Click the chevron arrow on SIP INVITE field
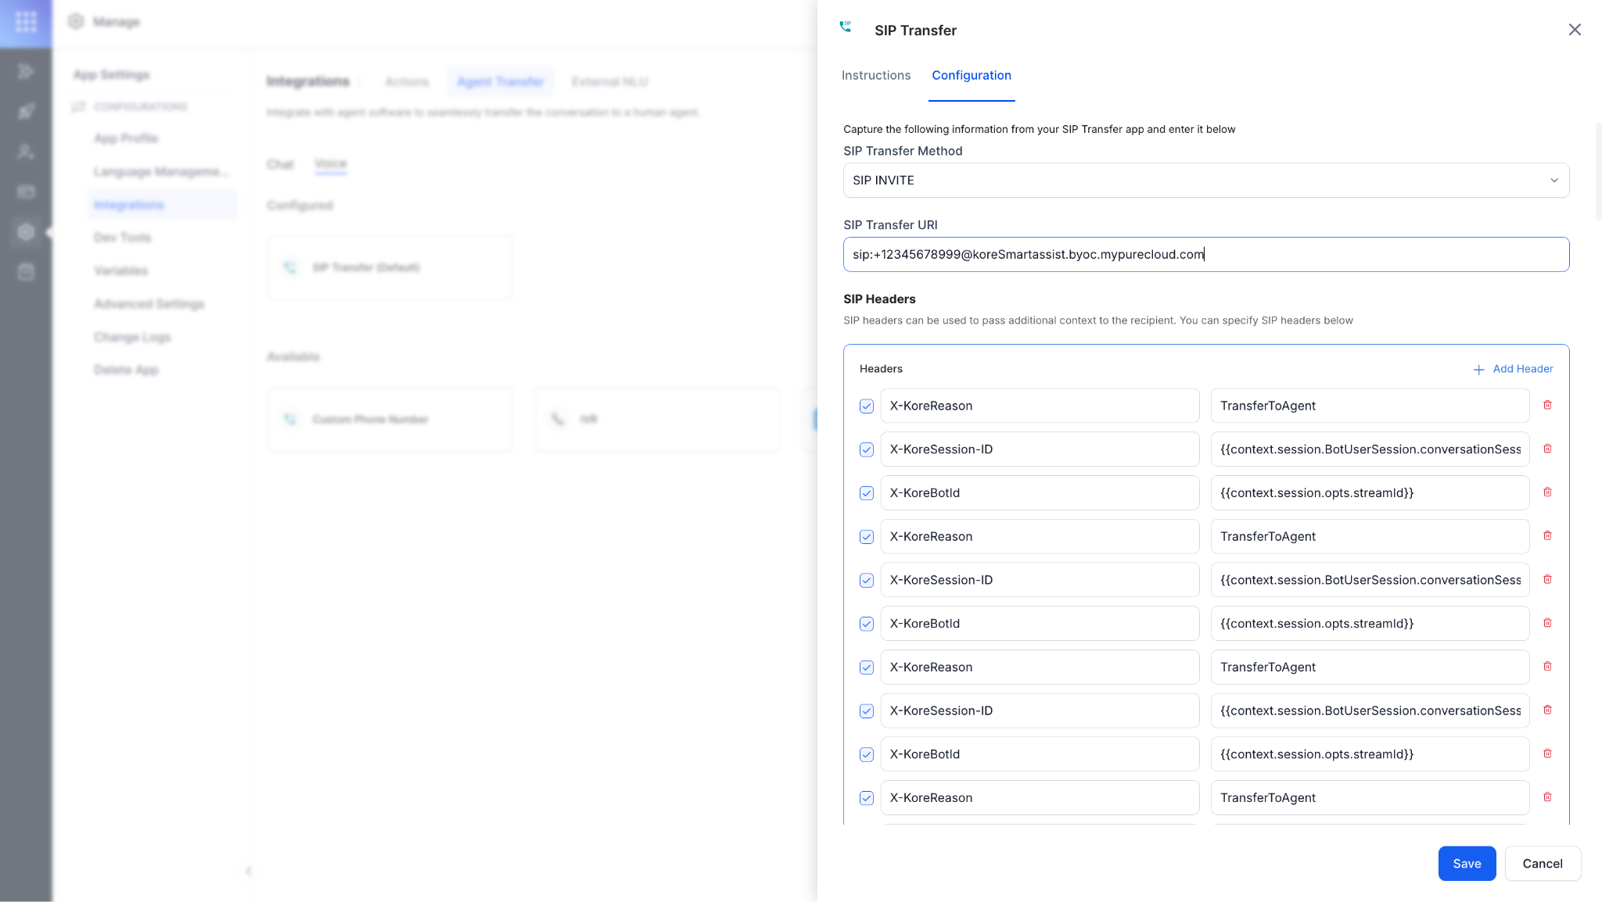This screenshot has height=902, width=1602. [1554, 181]
